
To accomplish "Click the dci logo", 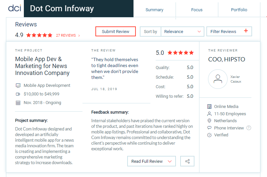I will click(15, 8).
